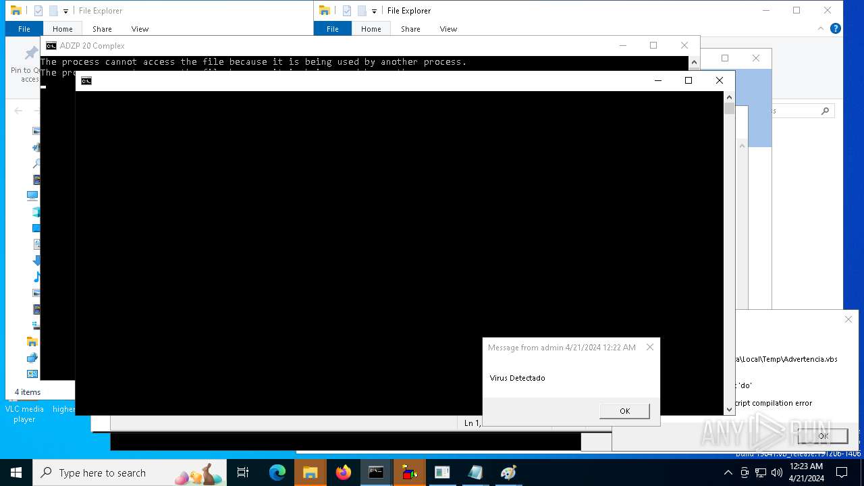Open the Windows Start menu
Image resolution: width=864 pixels, height=486 pixels.
tap(16, 473)
